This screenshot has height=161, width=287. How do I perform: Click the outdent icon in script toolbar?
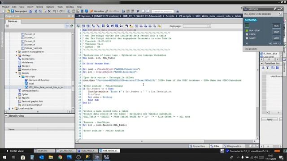pos(88,26)
